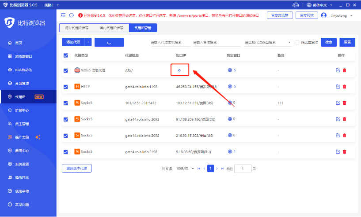
Task: Delete the proxy with exit IP 91.108.209.186
Action: pos(344,119)
